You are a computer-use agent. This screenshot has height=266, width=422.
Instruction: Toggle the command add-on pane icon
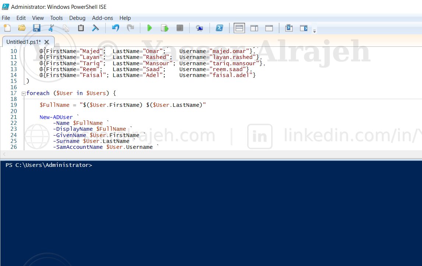click(304, 28)
